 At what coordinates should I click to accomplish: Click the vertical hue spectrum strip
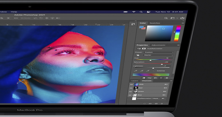click(x=178, y=33)
